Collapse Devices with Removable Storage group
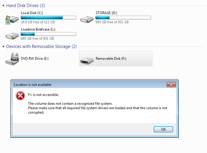207x153 pixels. 4,46
